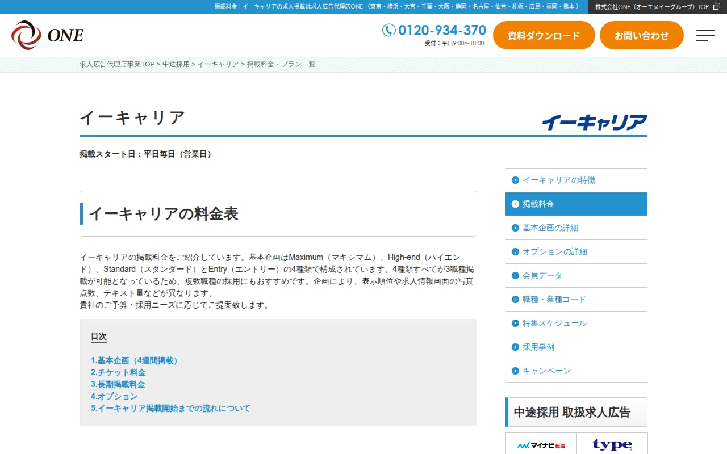Click 掲載料金・プラン一覧 breadcrumb text
This screenshot has width=727, height=454.
coord(281,64)
